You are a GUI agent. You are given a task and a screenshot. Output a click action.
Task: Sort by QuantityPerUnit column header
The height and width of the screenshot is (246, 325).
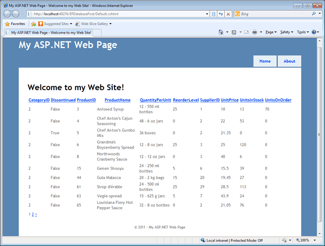[156, 100]
